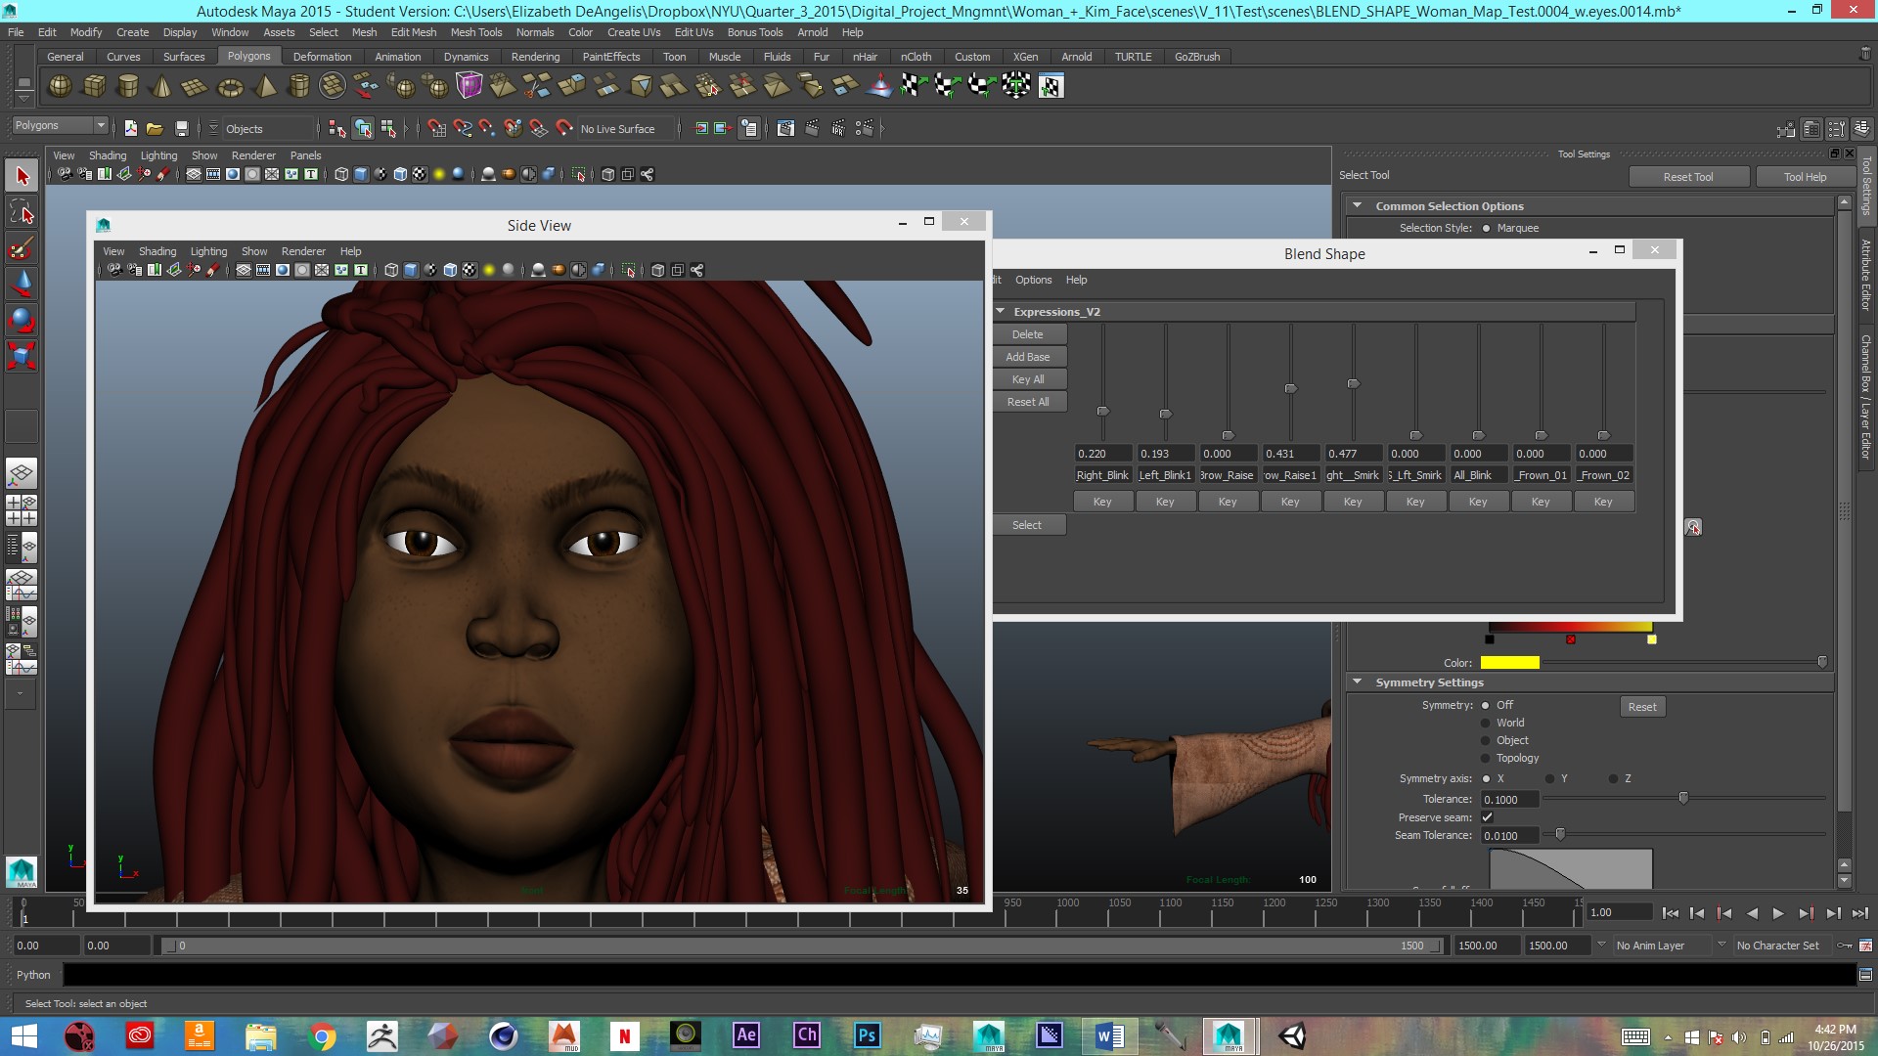Open Options menu in Blend Shape window
The height and width of the screenshot is (1056, 1878).
(x=1033, y=280)
